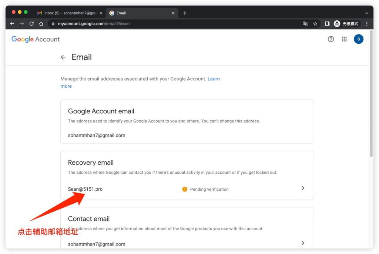The width and height of the screenshot is (379, 254).
Task: Click the Google Account logo
Action: pyautogui.click(x=36, y=39)
